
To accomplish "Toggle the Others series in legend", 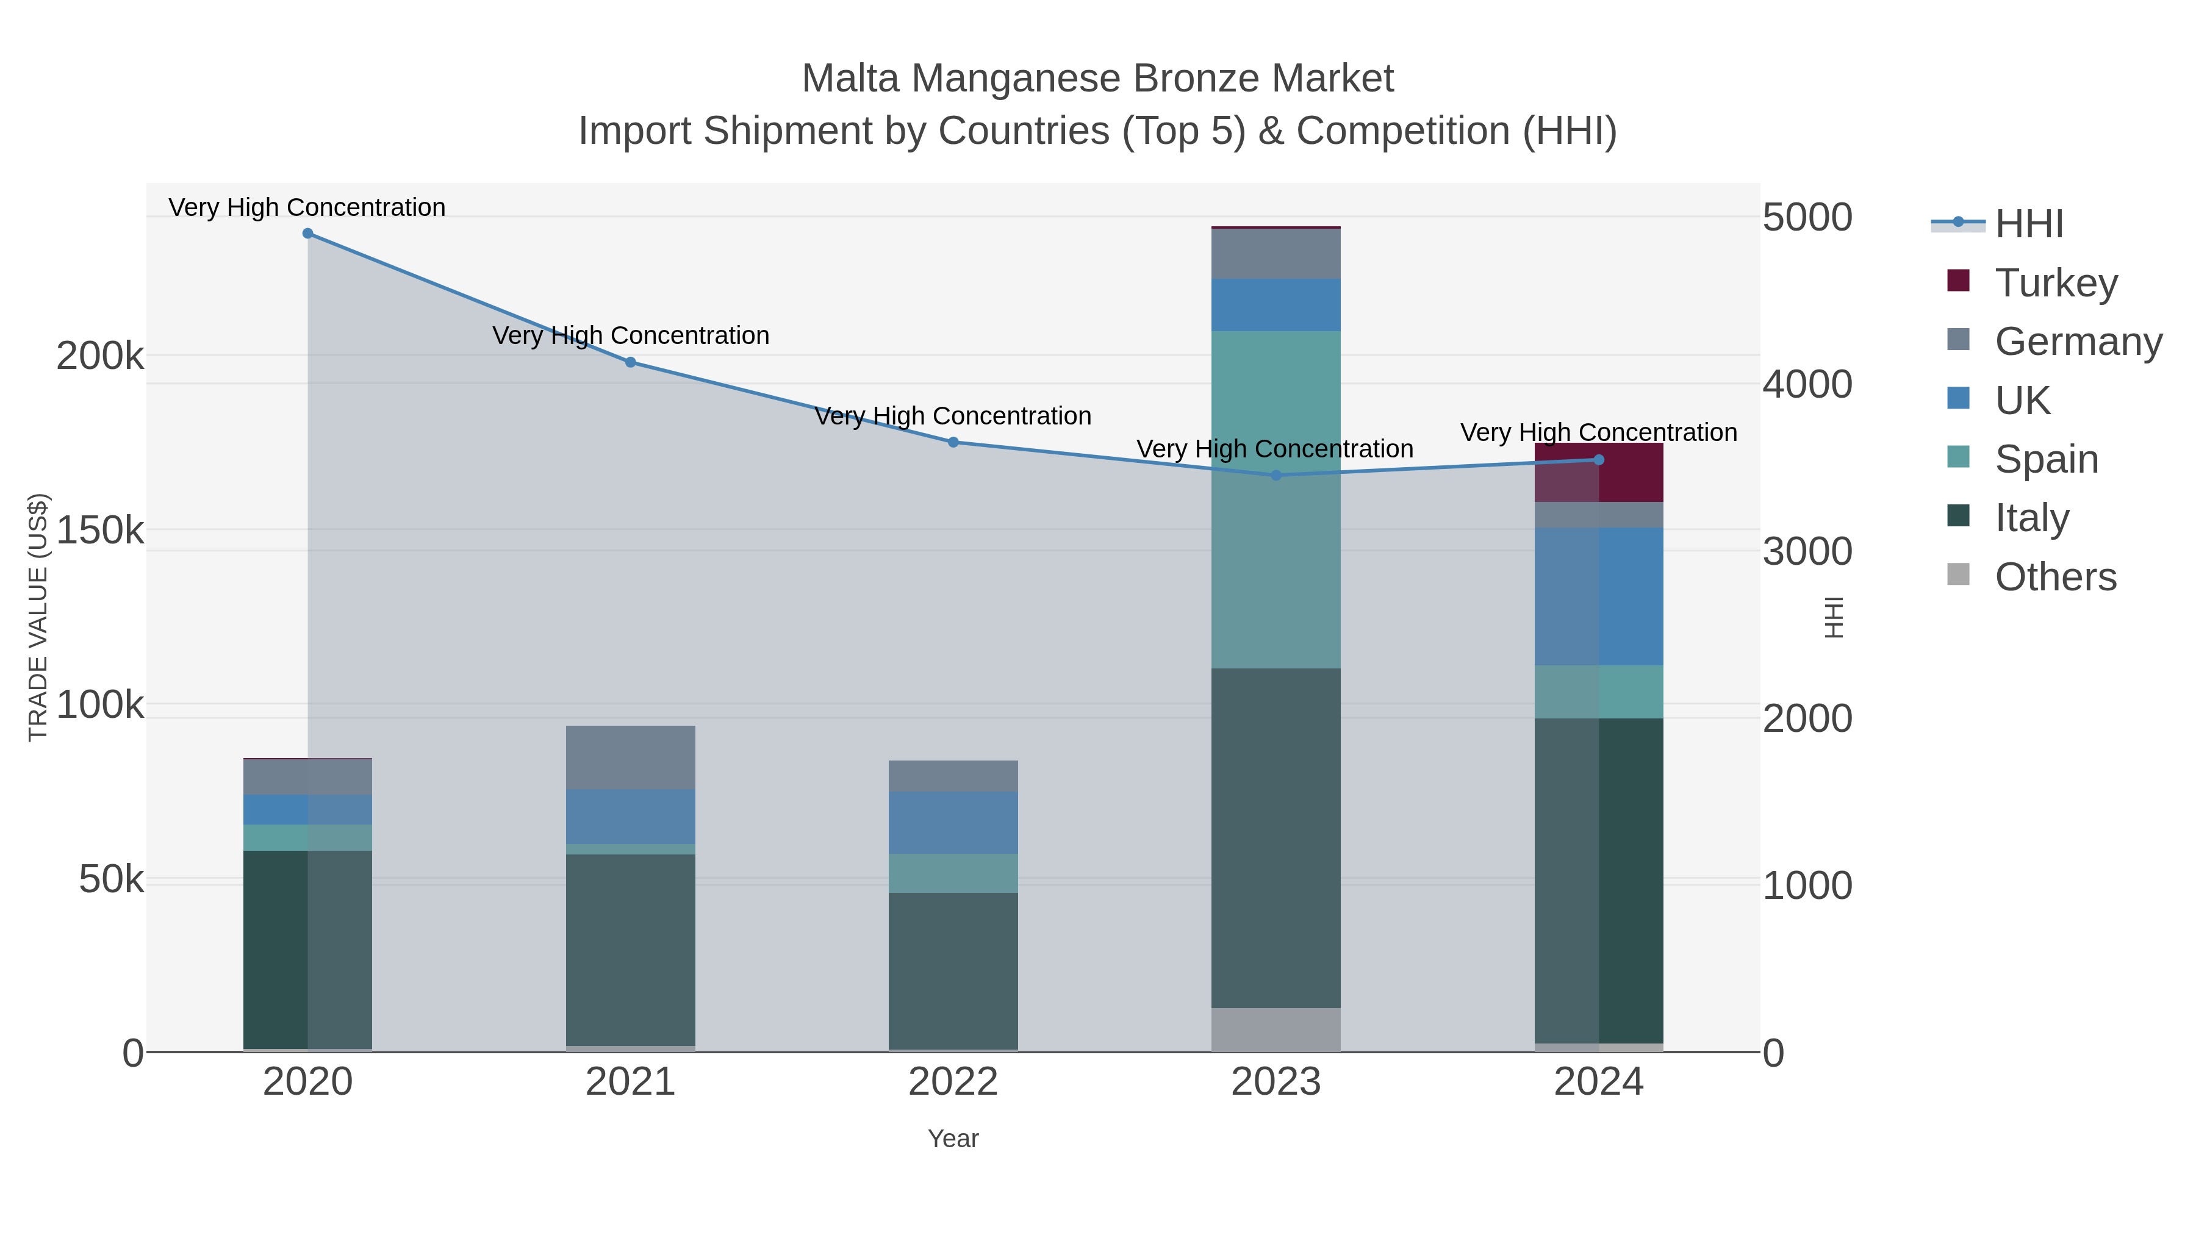I will [x=2033, y=576].
